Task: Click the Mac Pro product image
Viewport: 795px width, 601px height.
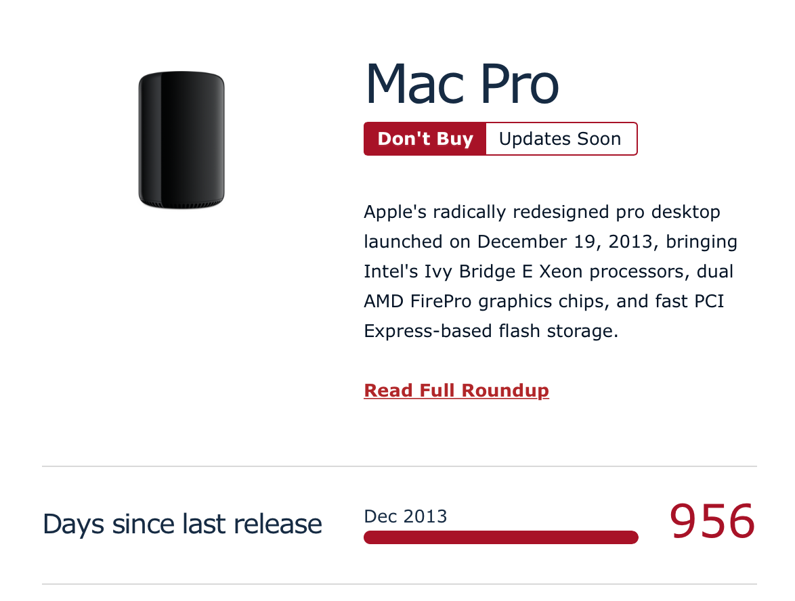Action: click(181, 140)
